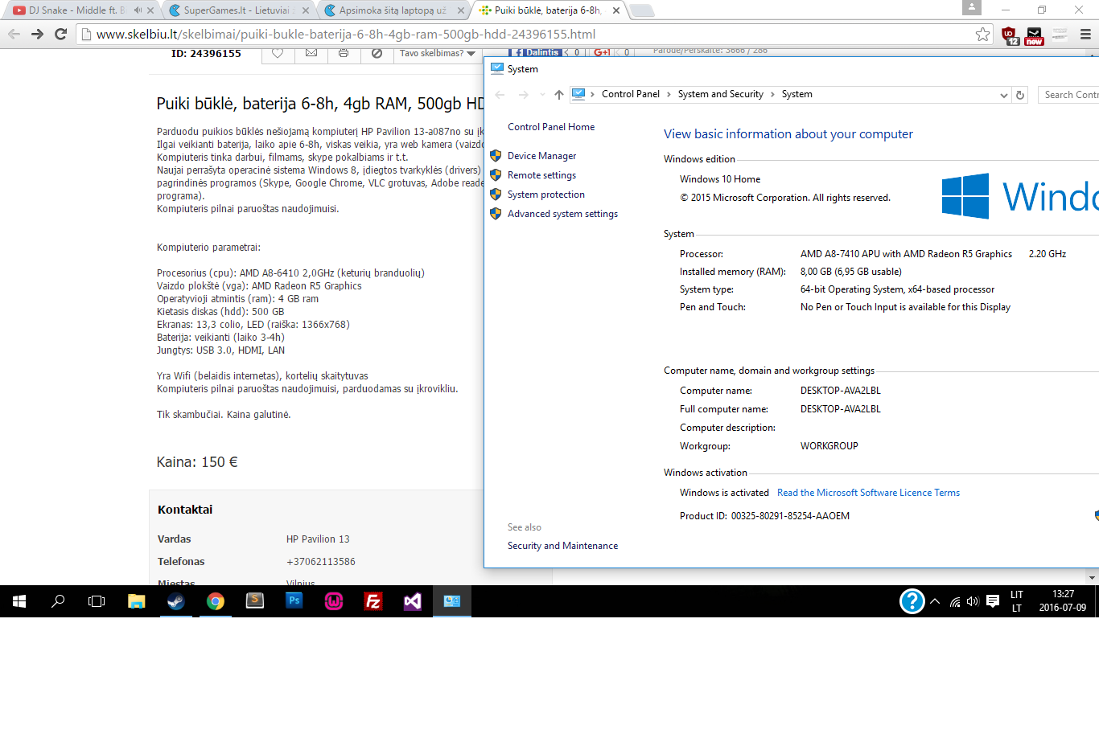
Task: Click the Chrome forward arrow
Action: (37, 34)
